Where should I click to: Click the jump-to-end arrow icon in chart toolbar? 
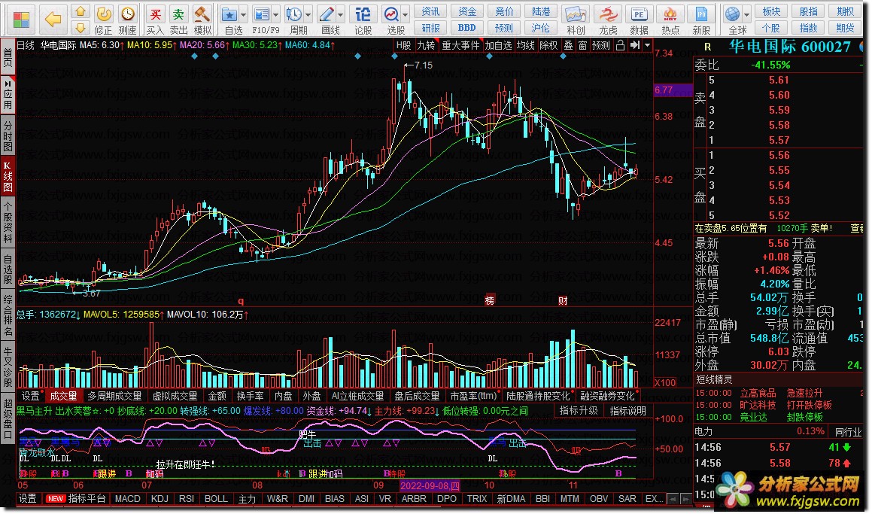(634, 46)
